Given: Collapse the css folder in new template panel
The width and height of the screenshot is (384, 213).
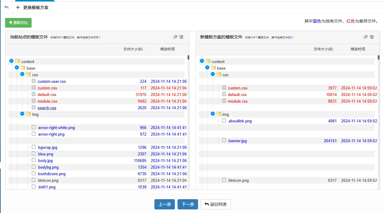Looking at the screenshot, I should point(212,75).
